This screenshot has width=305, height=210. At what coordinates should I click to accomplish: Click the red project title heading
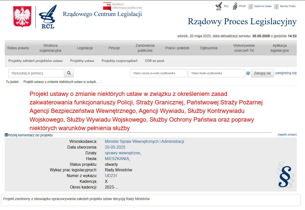[146, 111]
